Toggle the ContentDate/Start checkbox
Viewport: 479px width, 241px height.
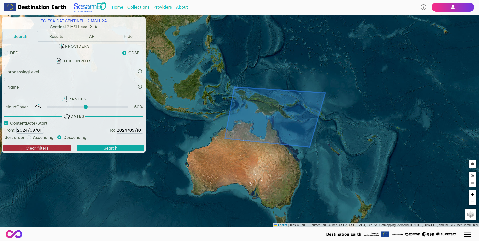click(6, 123)
